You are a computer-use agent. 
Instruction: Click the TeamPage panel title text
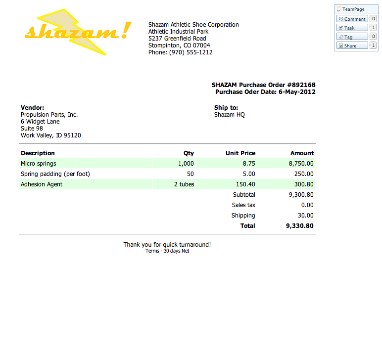click(353, 9)
